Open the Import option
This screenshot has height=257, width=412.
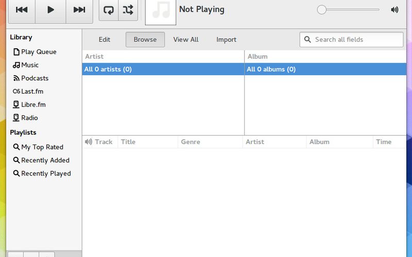click(x=226, y=40)
